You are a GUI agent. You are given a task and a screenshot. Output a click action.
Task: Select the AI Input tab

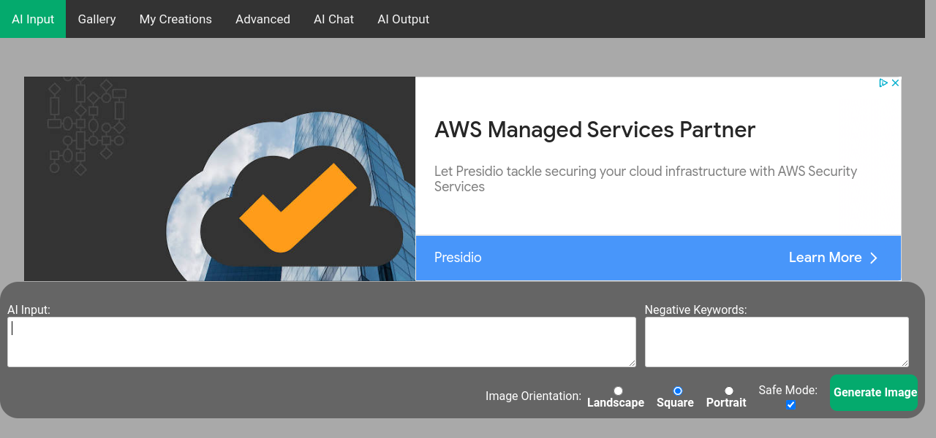tap(33, 19)
